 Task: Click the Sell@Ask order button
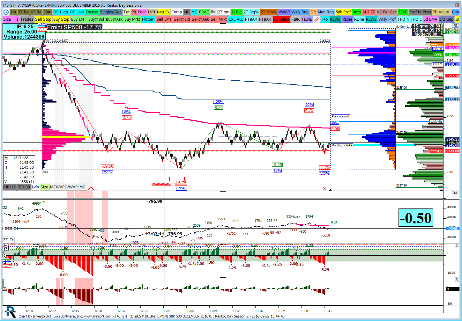(x=200, y=19)
